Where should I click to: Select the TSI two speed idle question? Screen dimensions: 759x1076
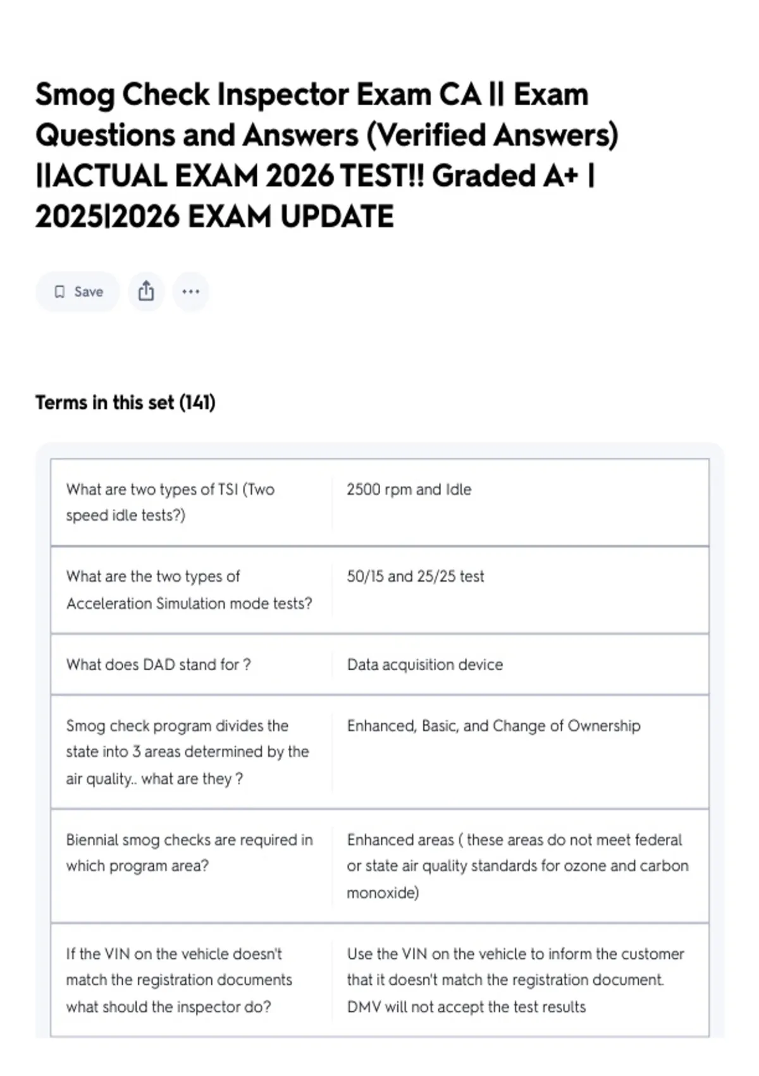pos(171,502)
